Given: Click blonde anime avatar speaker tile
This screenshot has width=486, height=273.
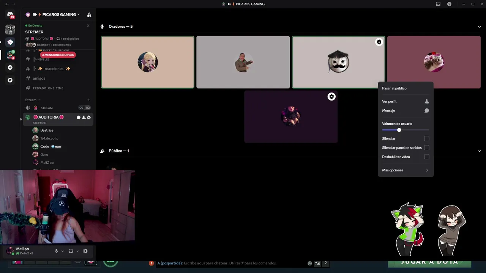Looking at the screenshot, I should point(148,62).
